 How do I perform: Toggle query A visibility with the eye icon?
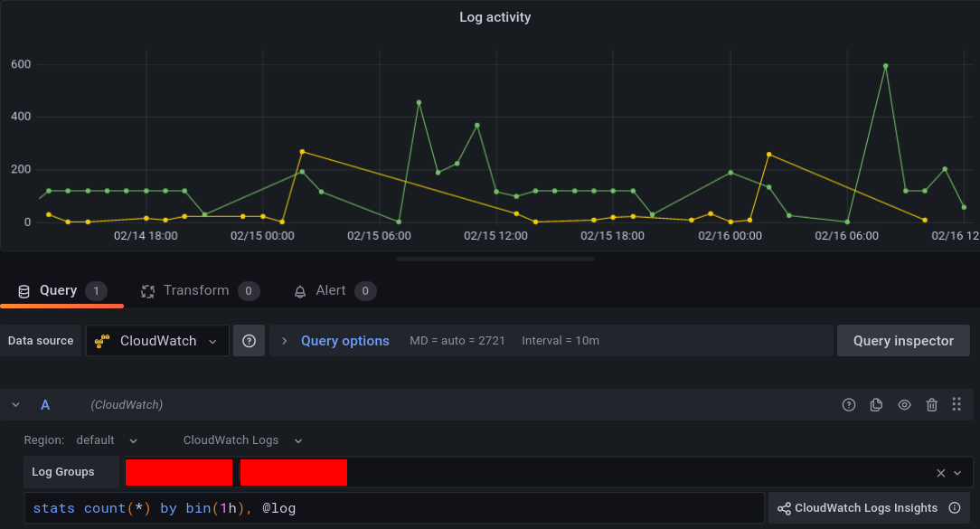click(904, 404)
